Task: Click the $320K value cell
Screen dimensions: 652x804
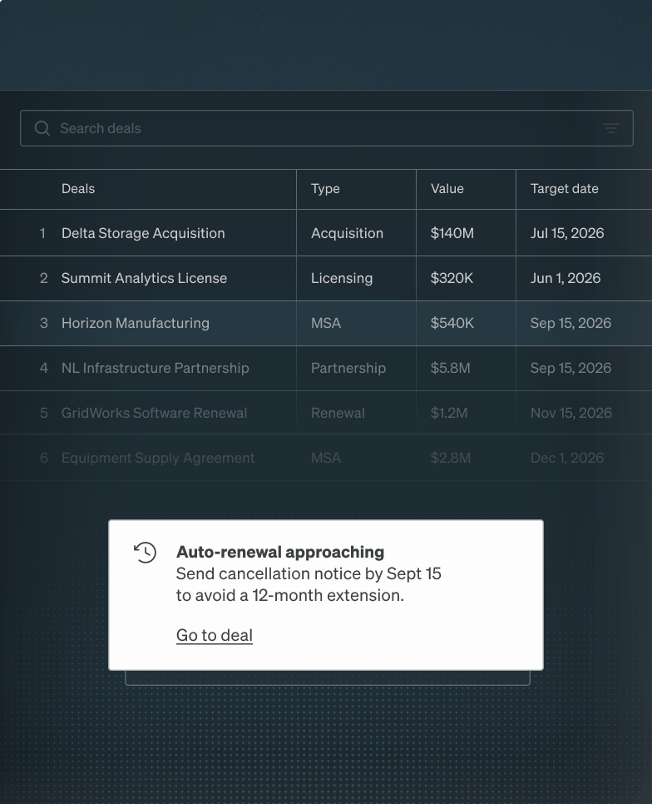Action: [x=452, y=278]
